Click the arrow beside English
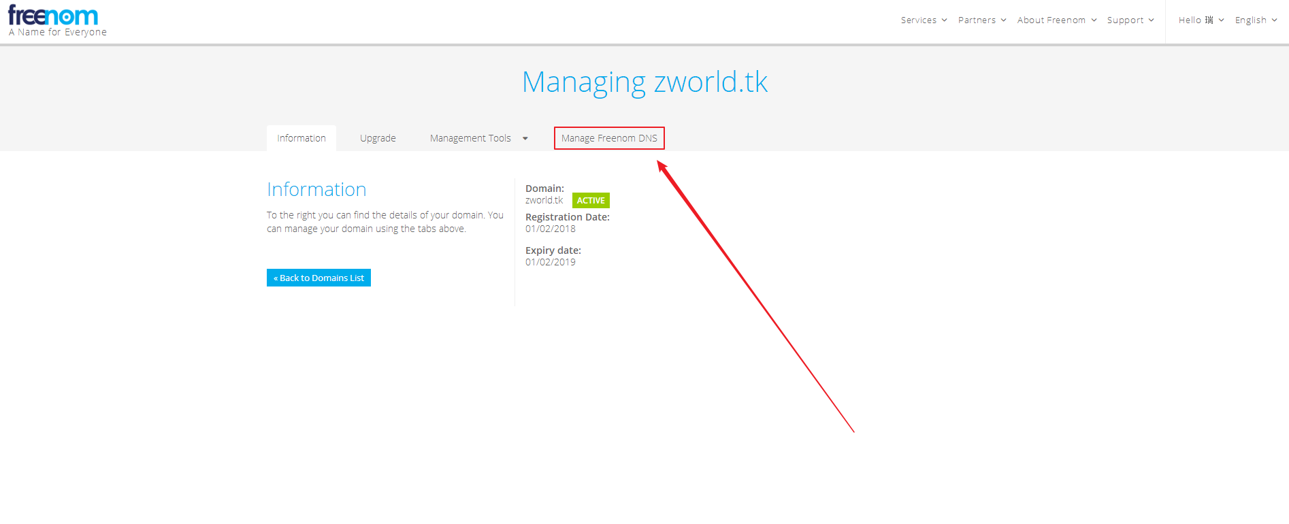 (1275, 20)
